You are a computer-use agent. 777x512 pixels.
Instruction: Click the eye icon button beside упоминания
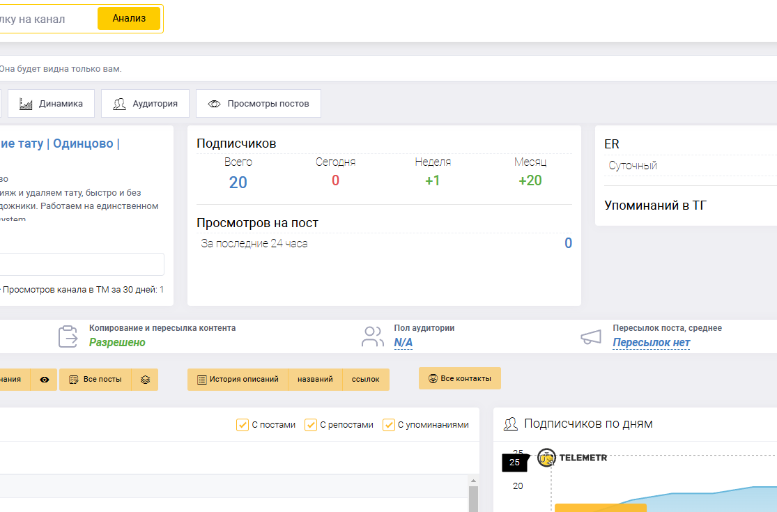[x=44, y=380]
